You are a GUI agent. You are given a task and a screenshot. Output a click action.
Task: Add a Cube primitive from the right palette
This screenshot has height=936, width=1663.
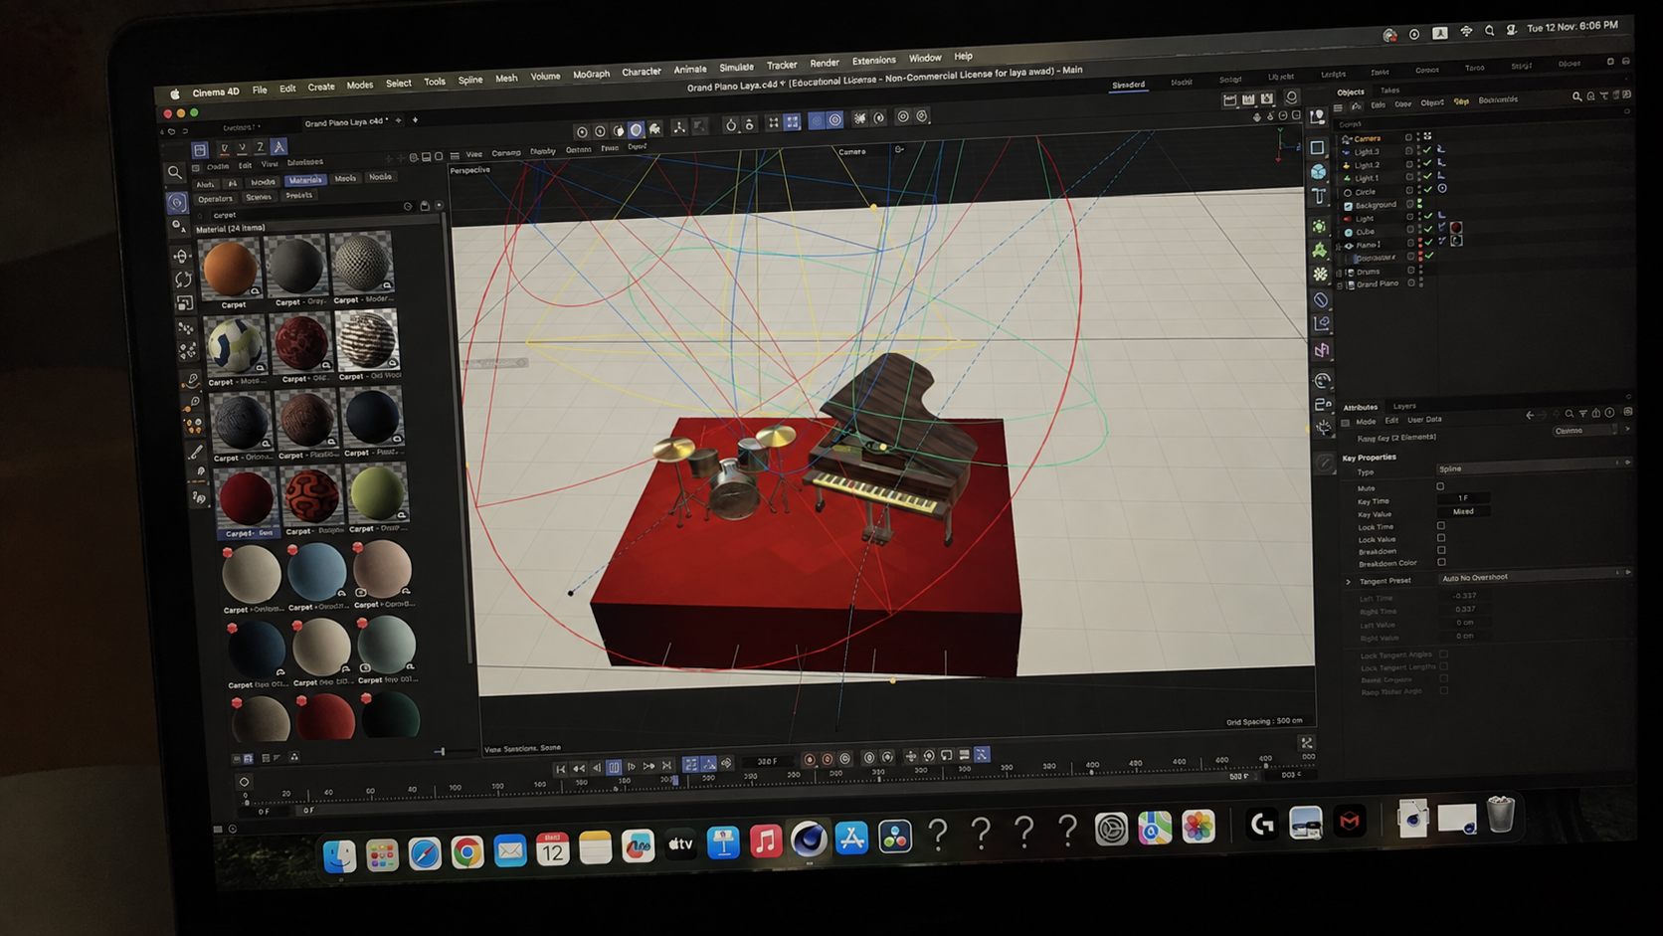1318,172
